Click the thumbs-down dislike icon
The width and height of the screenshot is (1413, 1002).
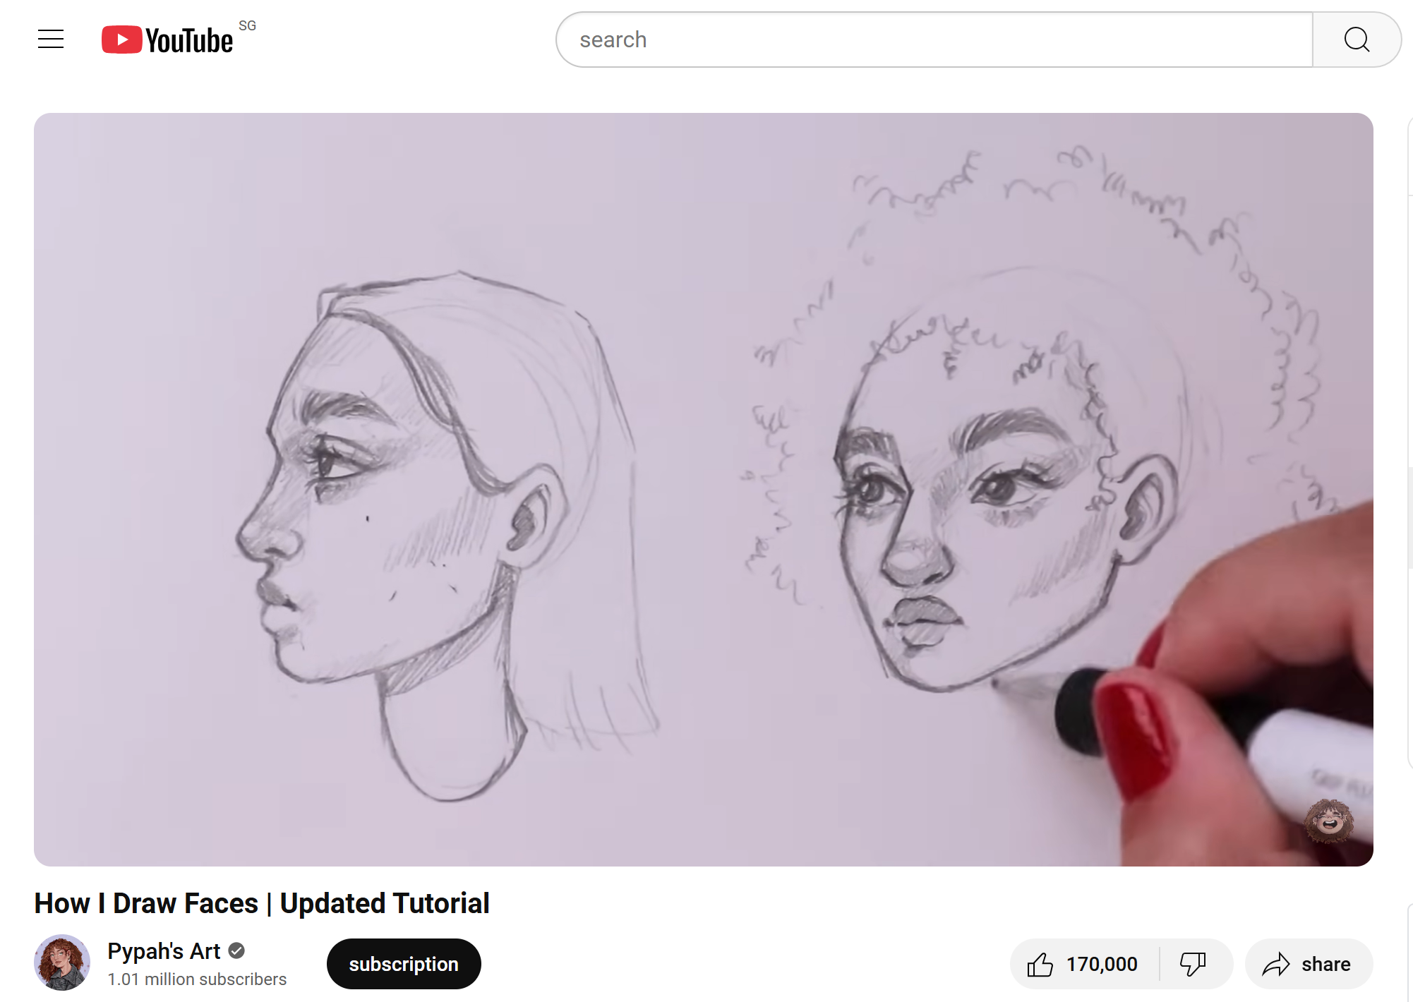click(x=1193, y=964)
